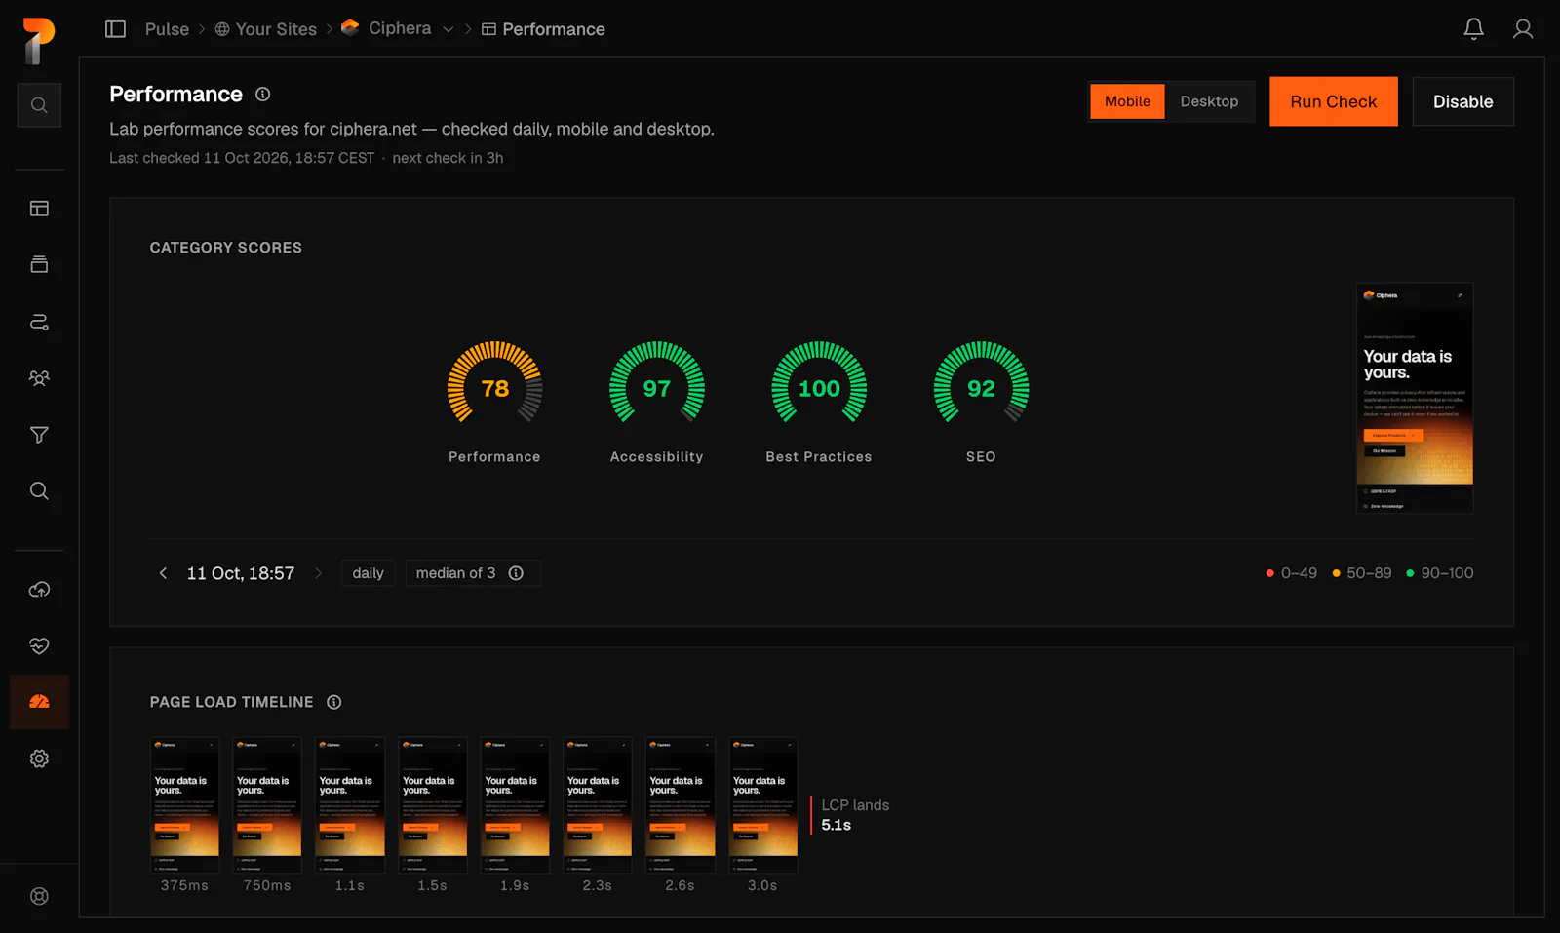Toggle the sidebar panel icon
The height and width of the screenshot is (933, 1560).
coord(115,29)
